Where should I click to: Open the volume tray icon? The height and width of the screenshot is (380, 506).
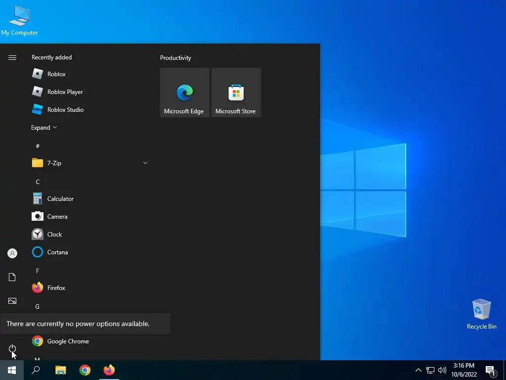point(442,370)
